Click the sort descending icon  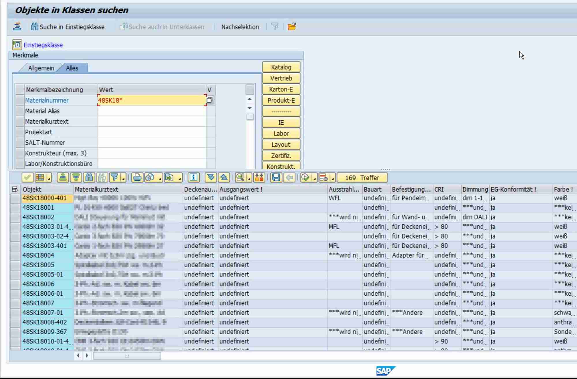click(x=76, y=178)
